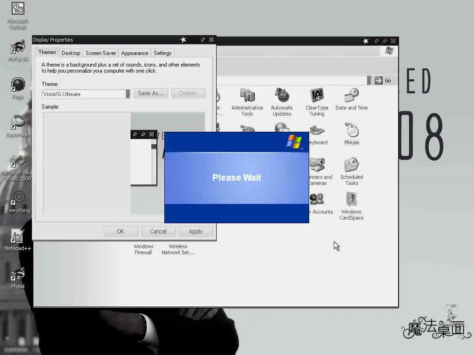Switch to the Screen Saver tab

pos(100,53)
